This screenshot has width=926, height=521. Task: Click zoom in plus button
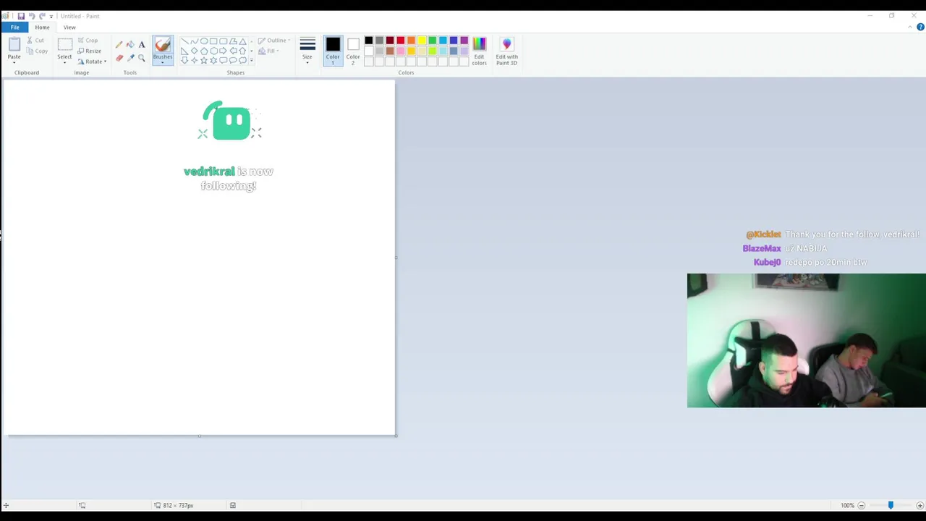919,505
